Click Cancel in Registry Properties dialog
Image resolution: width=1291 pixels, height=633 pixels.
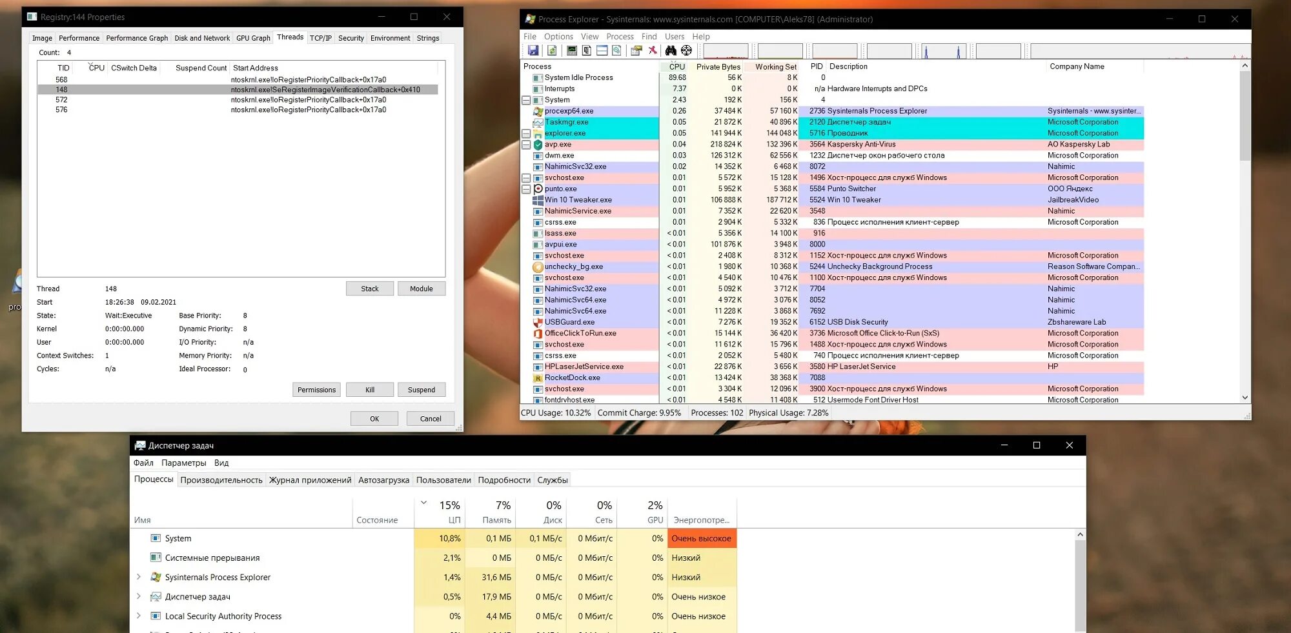tap(431, 419)
